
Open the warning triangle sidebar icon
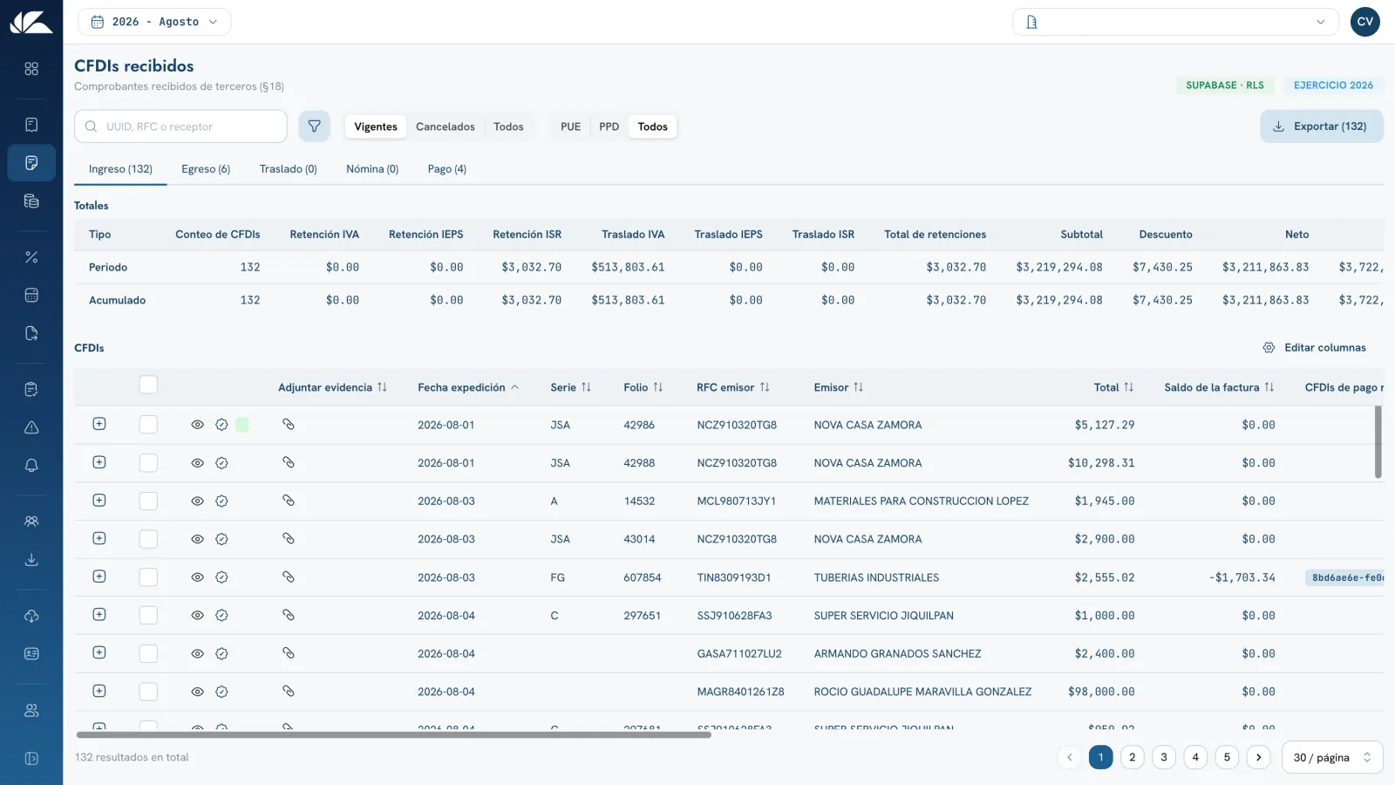pyautogui.click(x=31, y=427)
